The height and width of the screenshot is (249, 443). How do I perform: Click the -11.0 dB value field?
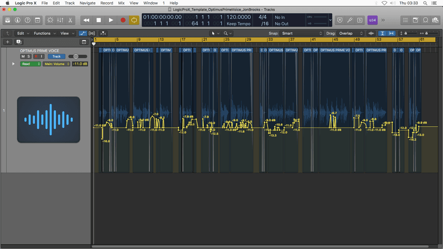(80, 64)
